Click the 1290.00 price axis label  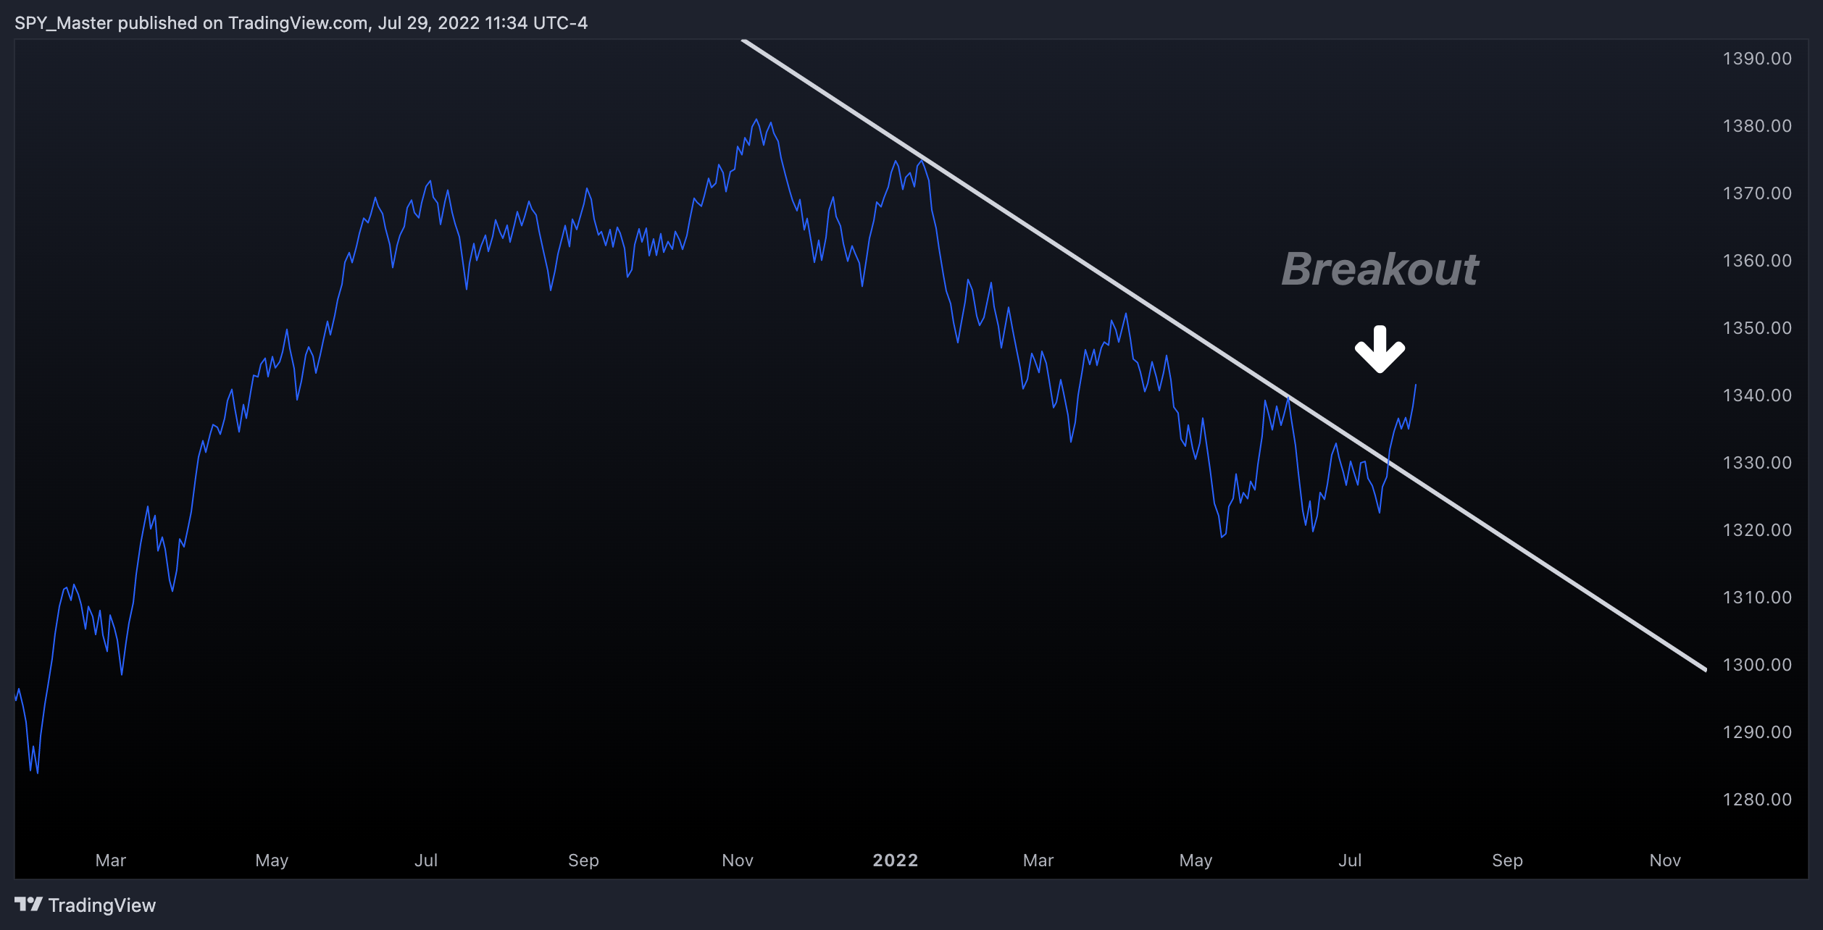(x=1757, y=732)
